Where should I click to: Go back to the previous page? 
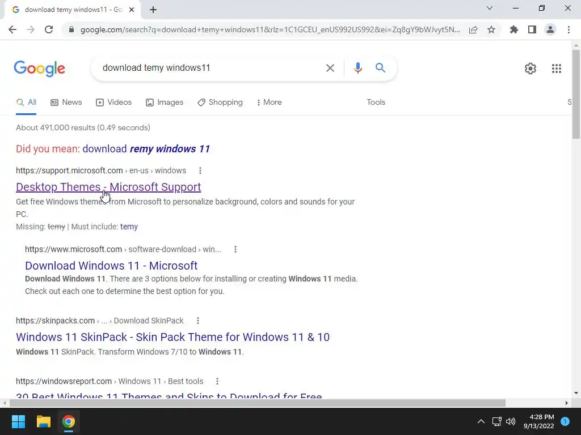point(12,29)
